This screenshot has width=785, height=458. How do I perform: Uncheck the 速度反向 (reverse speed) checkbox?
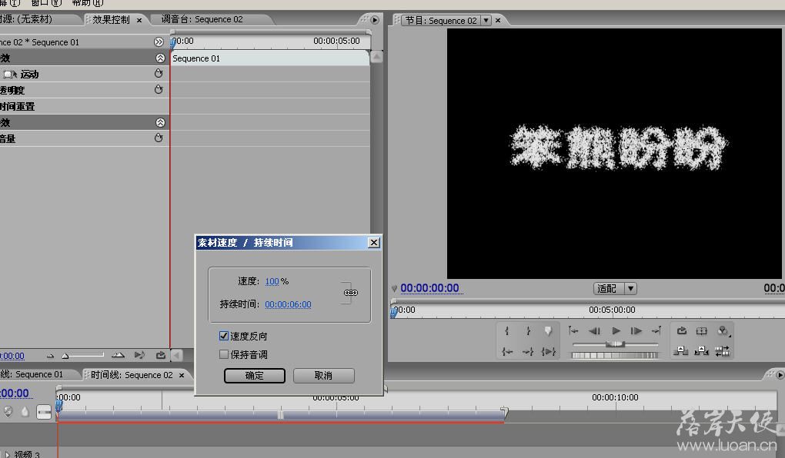pyautogui.click(x=224, y=336)
